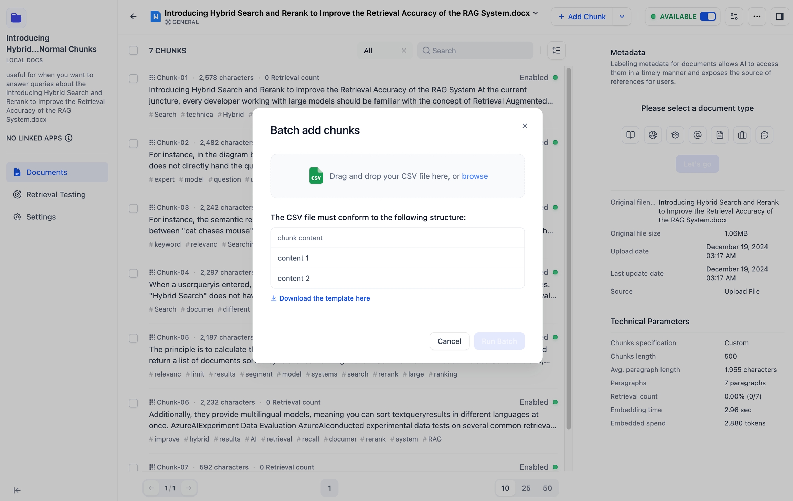
Task: Expand the Add Chunk dropdown arrow
Action: tap(622, 17)
